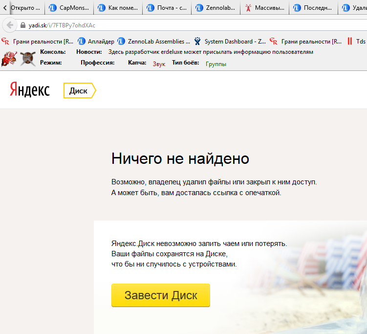This screenshot has height=334, width=367.
Task: Click the Капча: label
Action: pos(137,63)
